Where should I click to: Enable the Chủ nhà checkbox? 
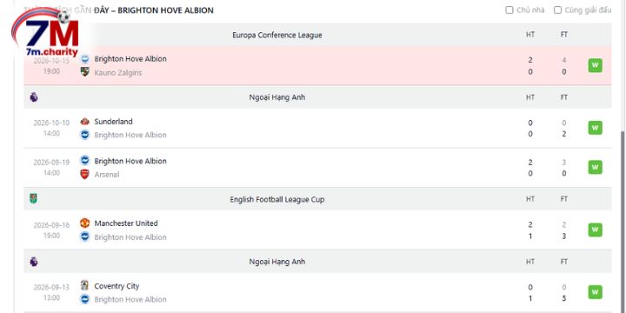[x=509, y=10]
